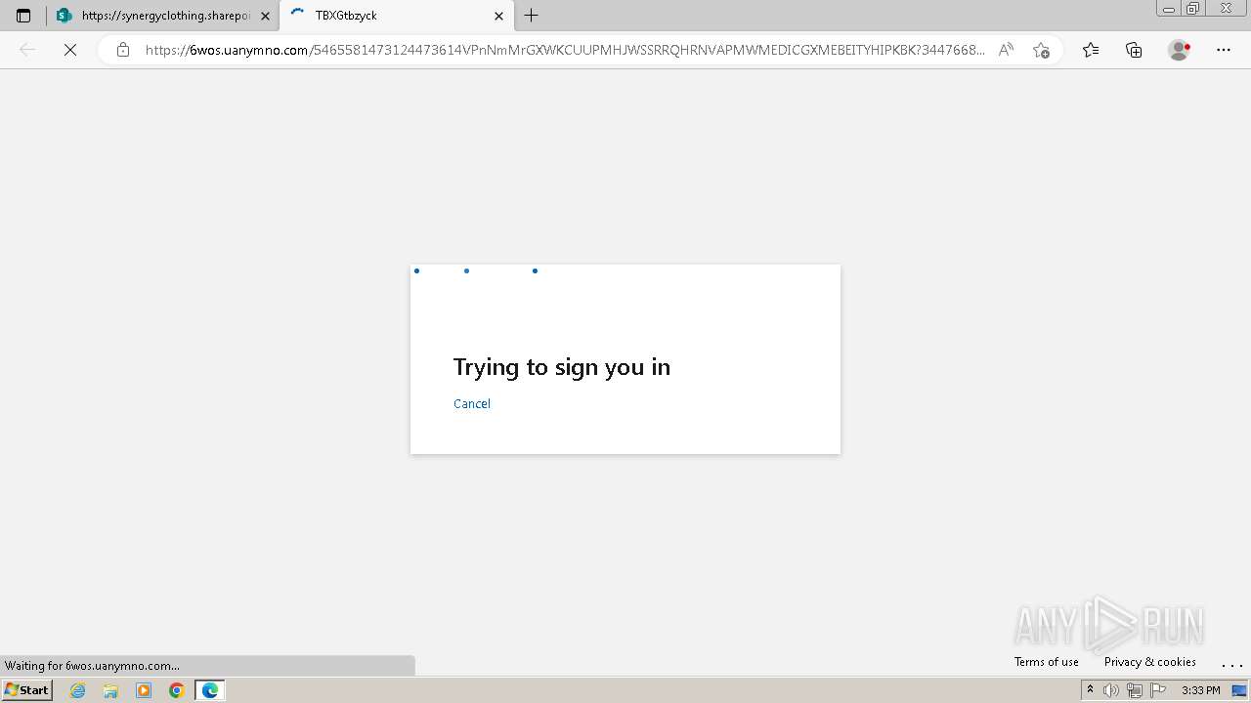Open network status tray icon
Screen dimensions: 1251x703
(1135, 690)
